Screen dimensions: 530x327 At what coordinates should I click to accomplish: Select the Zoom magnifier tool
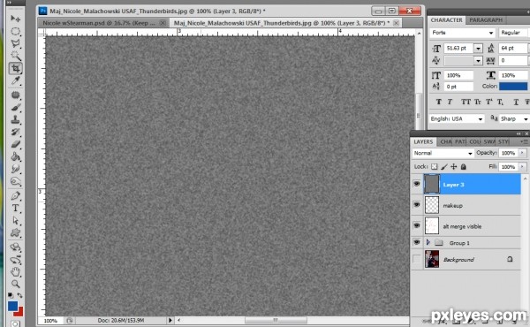pyautogui.click(x=15, y=284)
